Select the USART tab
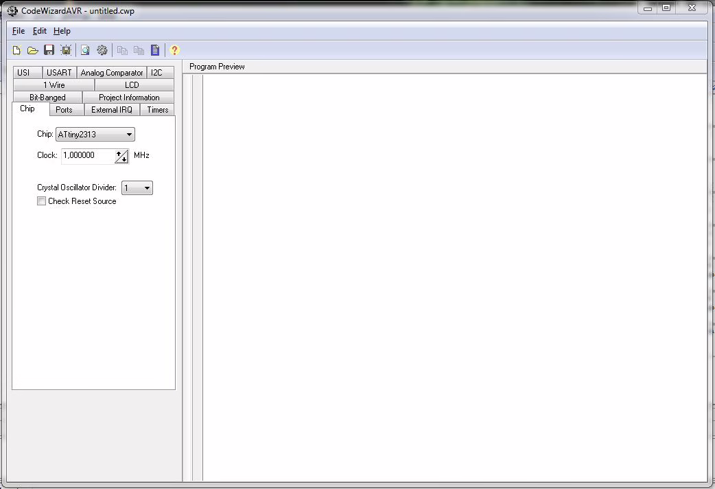 point(59,73)
